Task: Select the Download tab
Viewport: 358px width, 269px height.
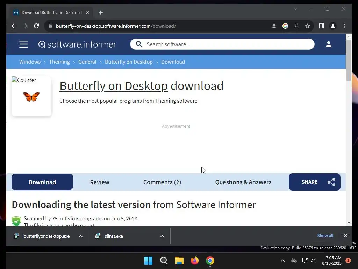Action: tap(42, 182)
